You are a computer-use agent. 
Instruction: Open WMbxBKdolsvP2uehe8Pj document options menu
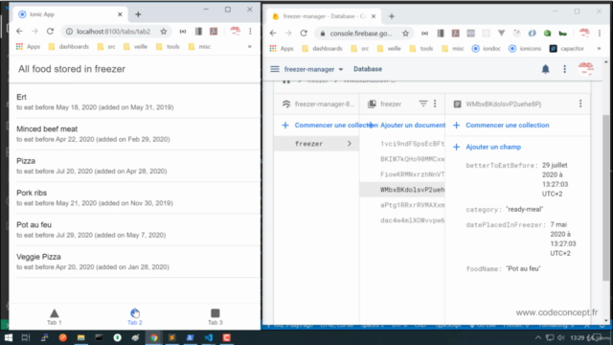580,103
